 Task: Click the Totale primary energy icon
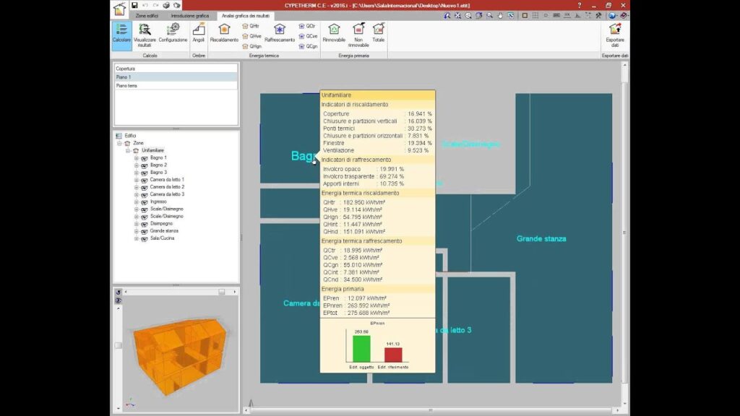378,34
